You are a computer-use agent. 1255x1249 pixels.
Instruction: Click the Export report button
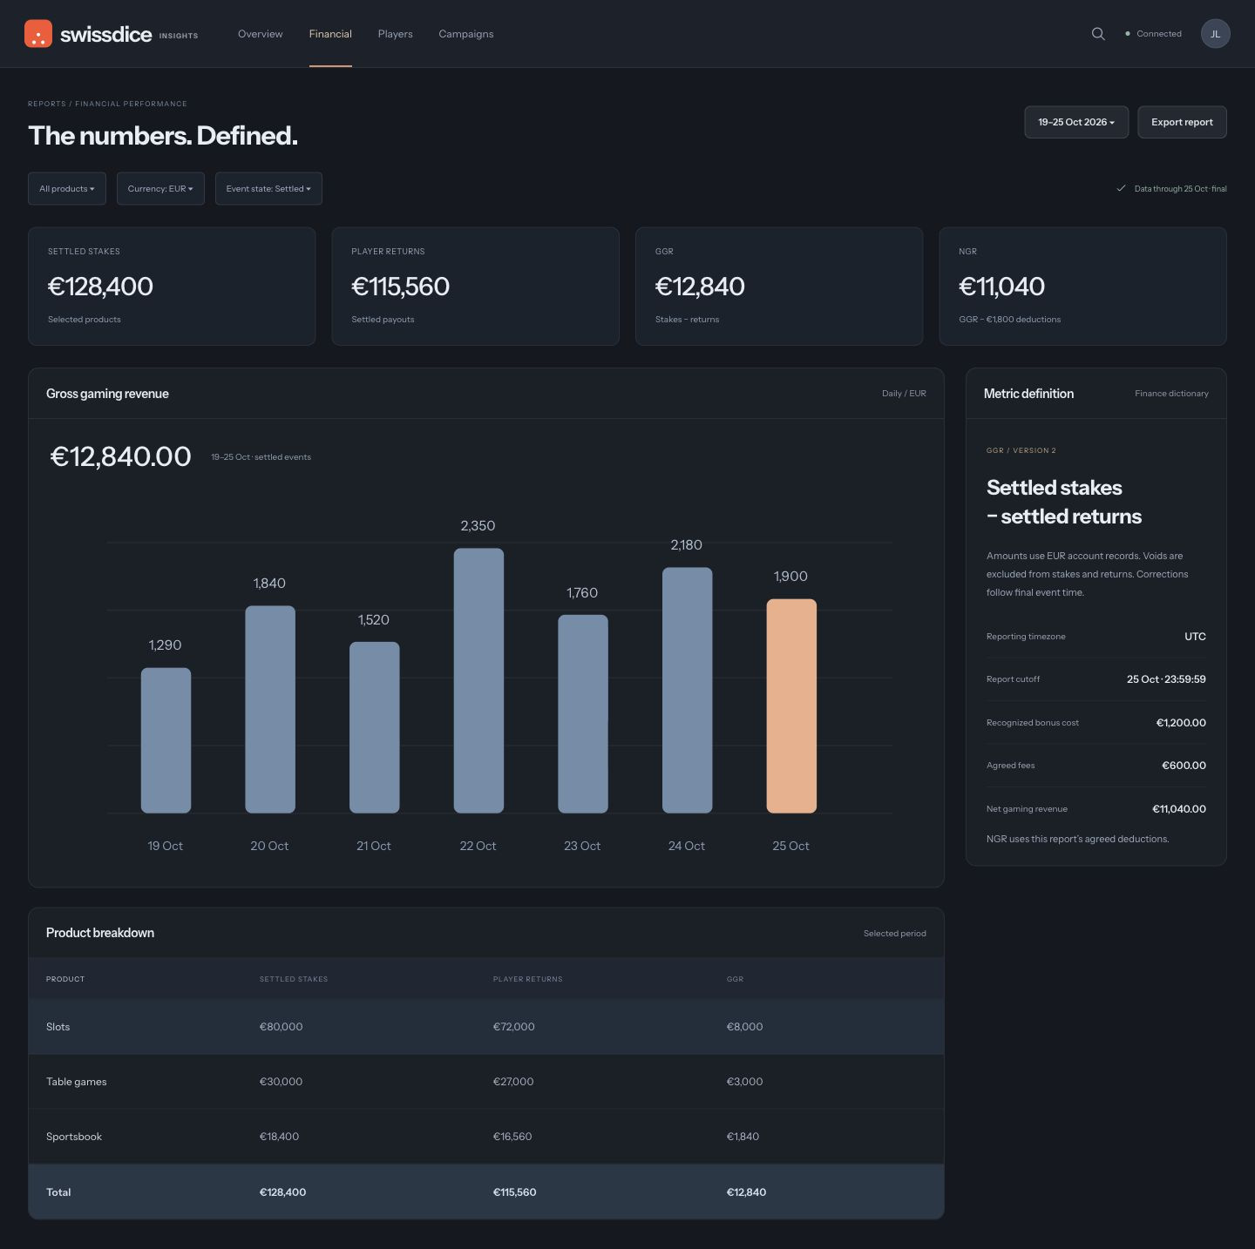tap(1182, 122)
